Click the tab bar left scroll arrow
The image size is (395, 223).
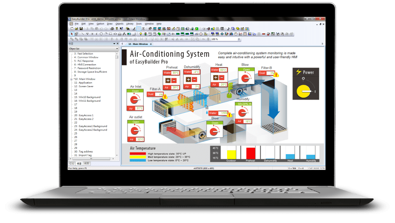click(x=123, y=44)
